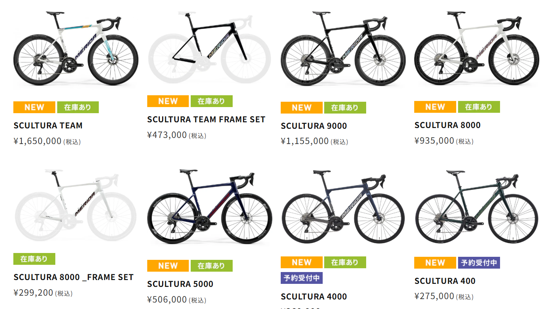
Task: Select the SCULTURA 9000 product name
Action: (314, 126)
